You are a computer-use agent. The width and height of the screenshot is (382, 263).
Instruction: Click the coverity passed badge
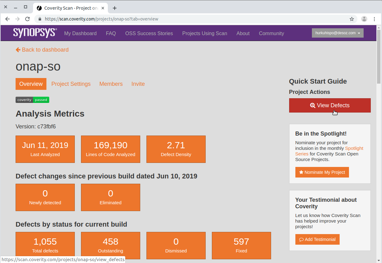32,100
